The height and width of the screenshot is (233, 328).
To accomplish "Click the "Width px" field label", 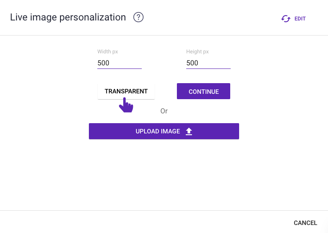I will click(108, 52).
